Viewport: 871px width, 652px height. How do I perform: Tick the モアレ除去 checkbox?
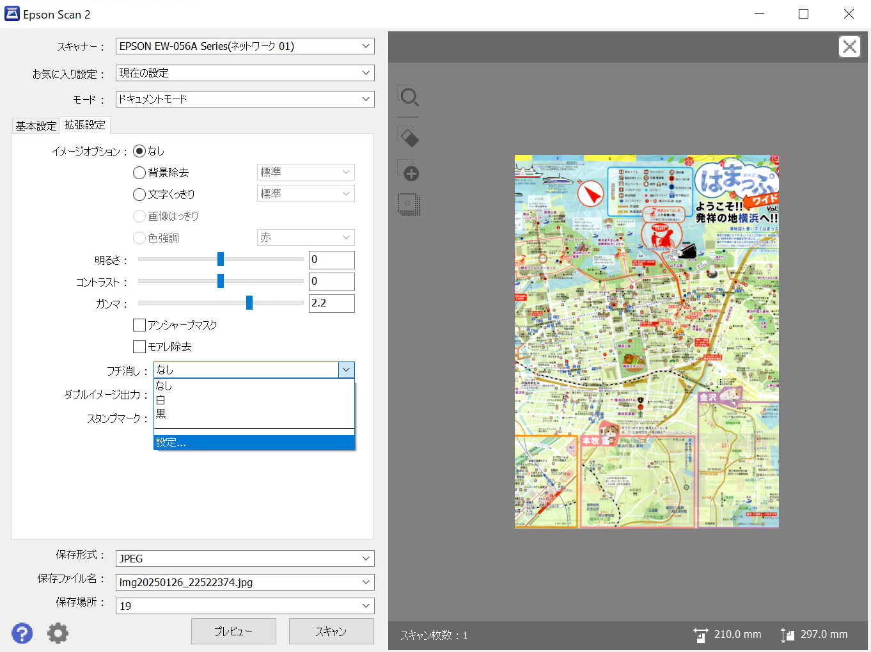coord(139,347)
